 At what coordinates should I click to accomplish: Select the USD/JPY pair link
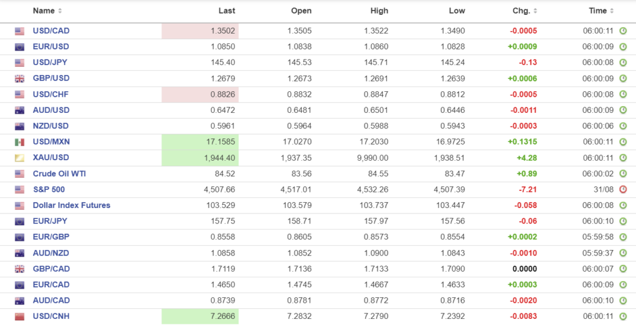[x=51, y=63]
